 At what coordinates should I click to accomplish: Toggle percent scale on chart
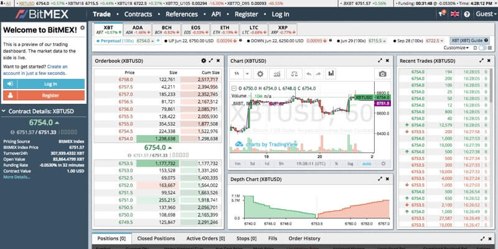click(336, 164)
